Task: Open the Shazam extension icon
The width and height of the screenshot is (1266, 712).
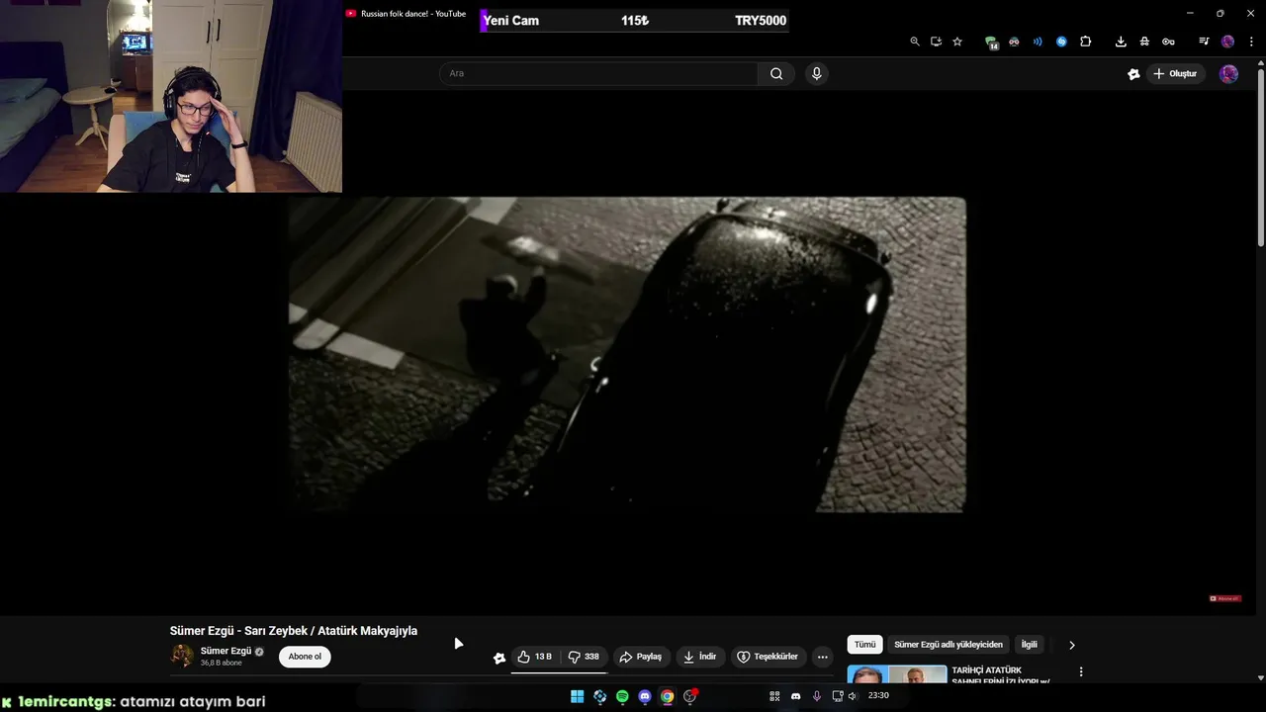Action: (x=1061, y=42)
